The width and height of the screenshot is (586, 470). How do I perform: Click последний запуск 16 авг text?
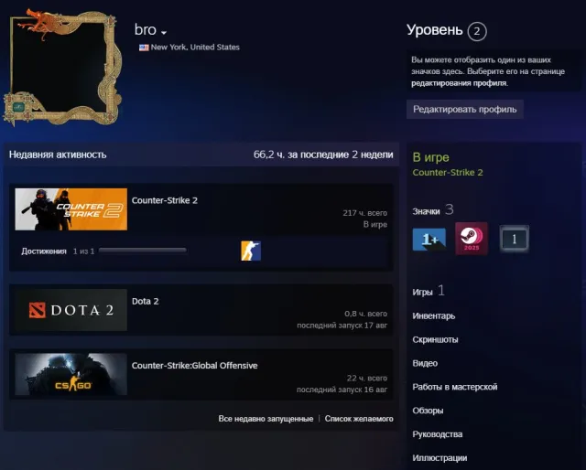pyautogui.click(x=342, y=390)
